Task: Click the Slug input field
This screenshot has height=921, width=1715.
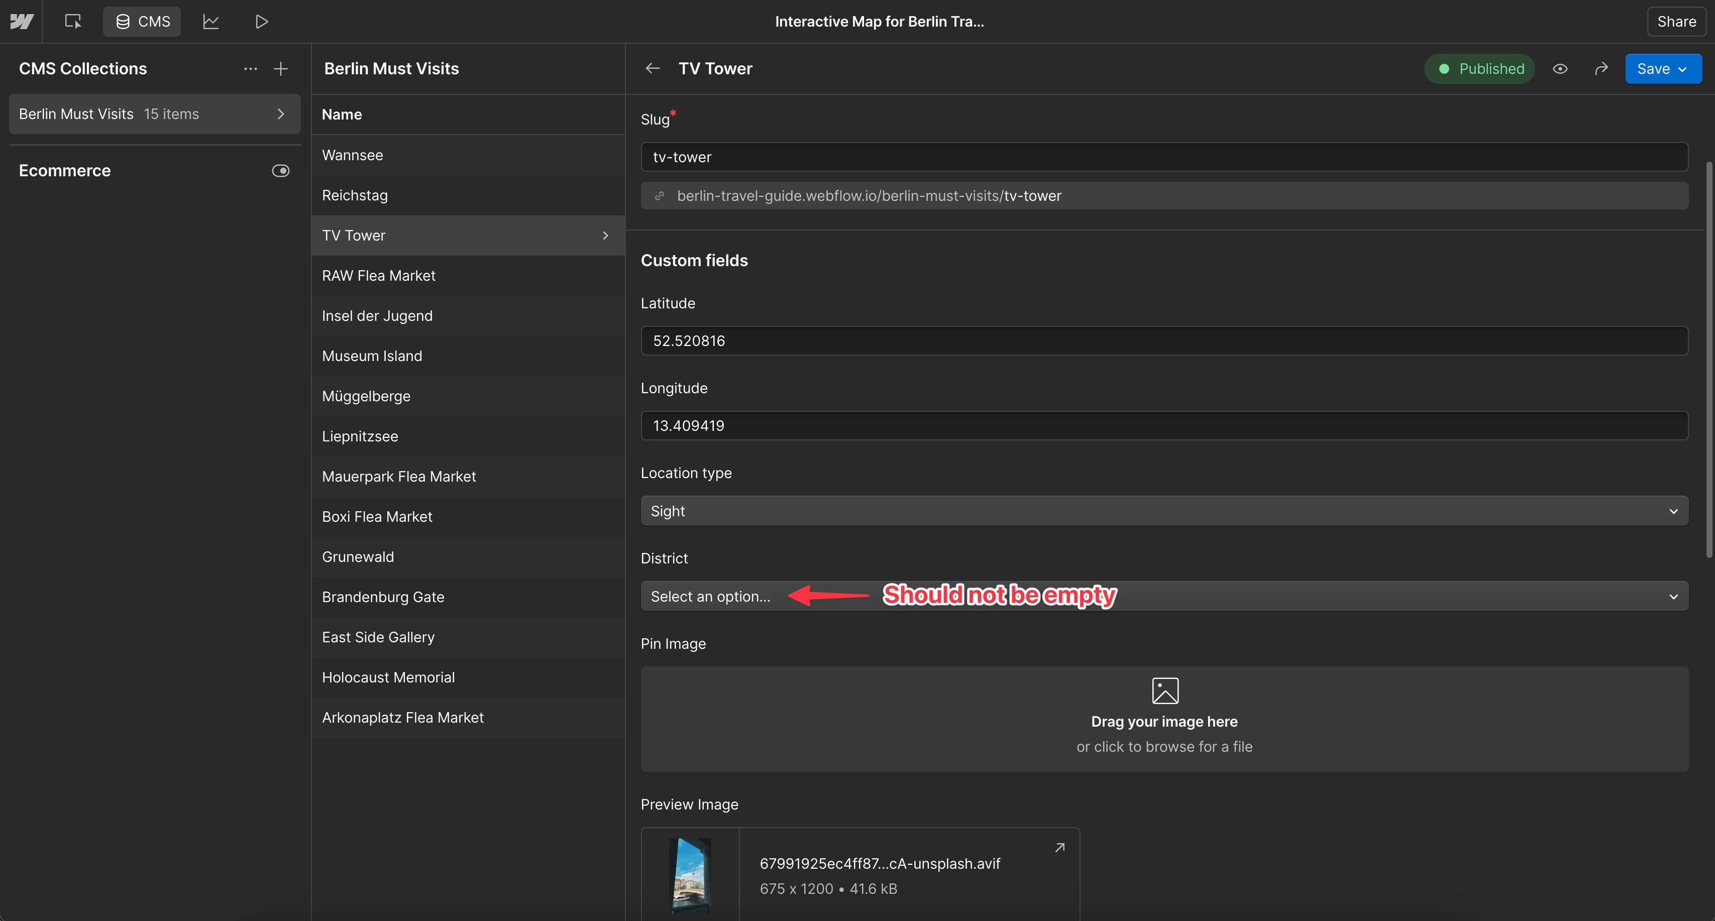Action: click(x=1164, y=157)
